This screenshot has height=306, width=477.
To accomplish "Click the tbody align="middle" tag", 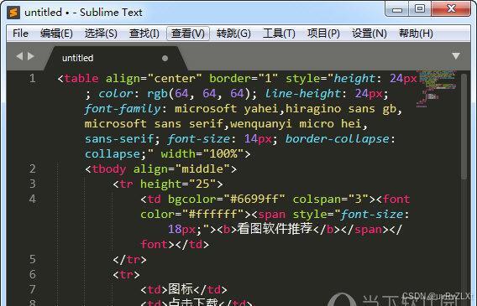I will pos(160,169).
